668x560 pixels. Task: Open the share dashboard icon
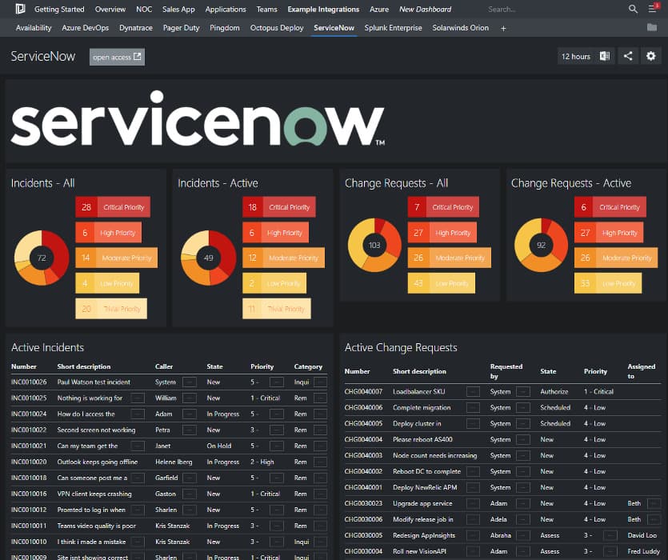tap(628, 56)
